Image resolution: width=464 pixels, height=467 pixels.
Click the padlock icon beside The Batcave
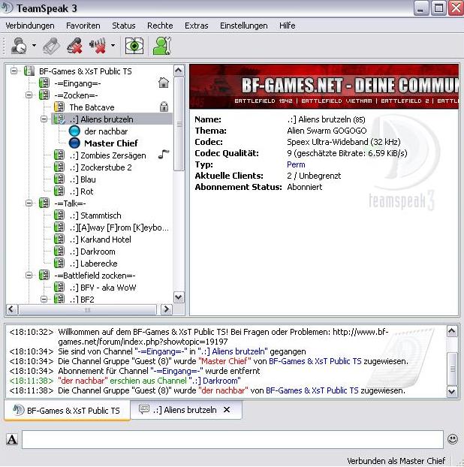[x=164, y=107]
